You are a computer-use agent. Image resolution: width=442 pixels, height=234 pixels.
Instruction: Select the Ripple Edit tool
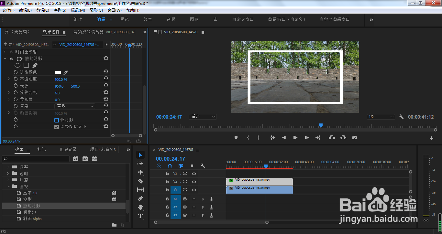pyautogui.click(x=140, y=172)
